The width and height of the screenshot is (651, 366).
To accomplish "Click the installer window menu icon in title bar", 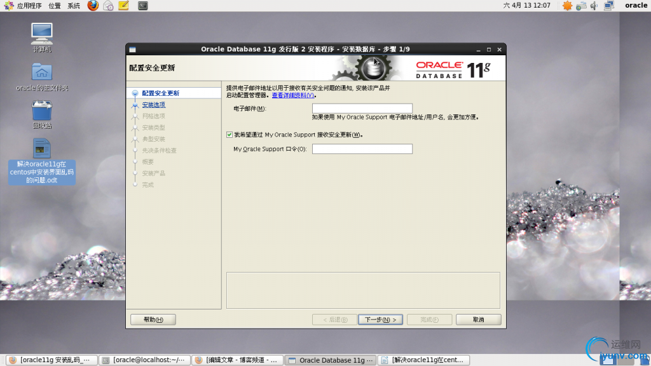I will [x=132, y=50].
